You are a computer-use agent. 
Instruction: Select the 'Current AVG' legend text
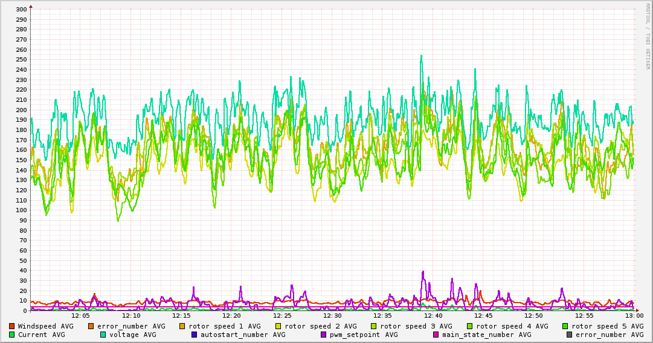click(x=42, y=335)
